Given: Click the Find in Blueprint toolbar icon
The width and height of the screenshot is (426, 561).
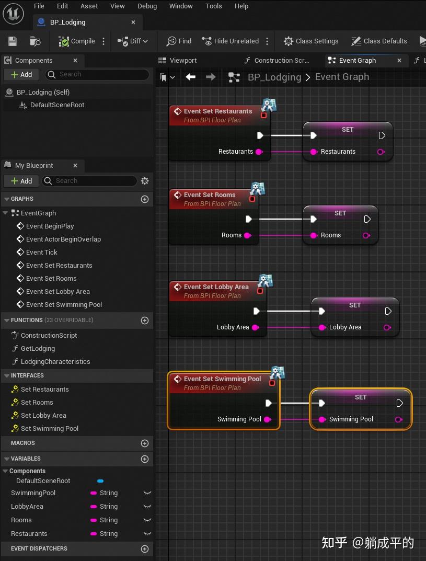Looking at the screenshot, I should coord(178,41).
